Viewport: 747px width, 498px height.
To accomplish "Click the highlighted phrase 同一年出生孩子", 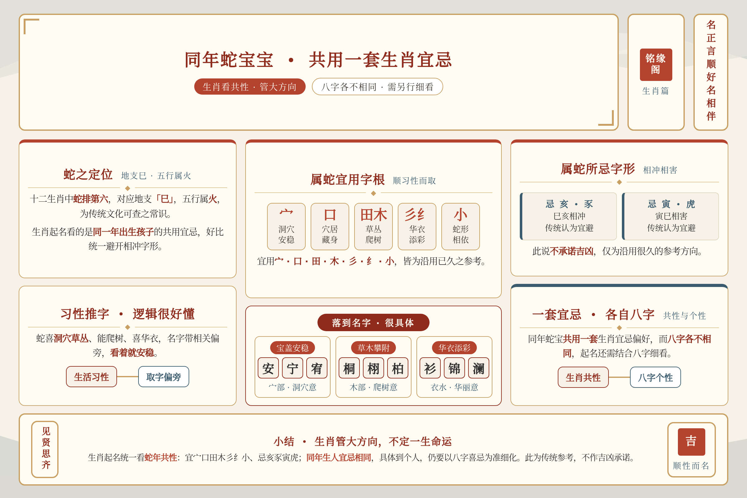I will click(123, 232).
